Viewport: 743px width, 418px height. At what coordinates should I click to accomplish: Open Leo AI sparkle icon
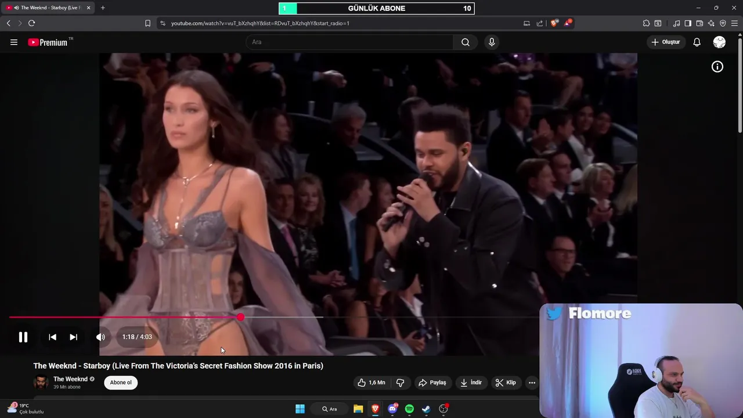point(711,23)
